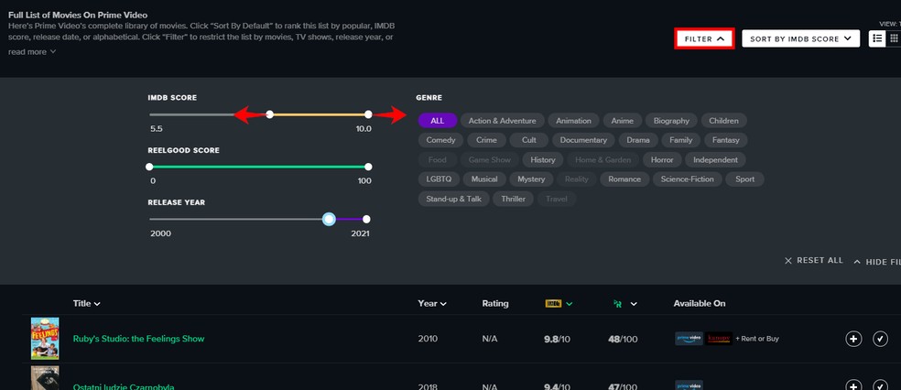
Task: Toggle Anime genre filter
Action: 623,121
